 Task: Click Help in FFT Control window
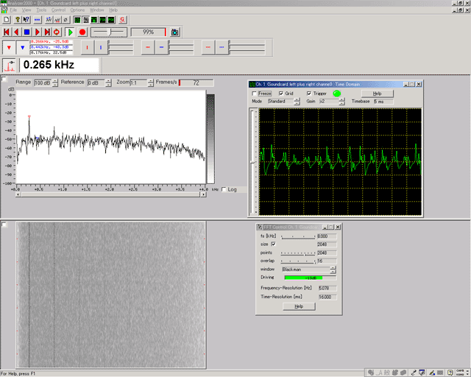pos(298,306)
